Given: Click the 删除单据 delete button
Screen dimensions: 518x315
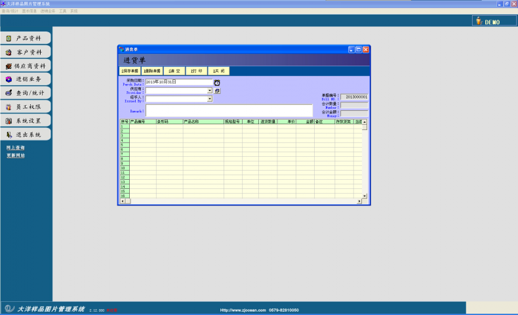Looking at the screenshot, I should click(x=152, y=70).
